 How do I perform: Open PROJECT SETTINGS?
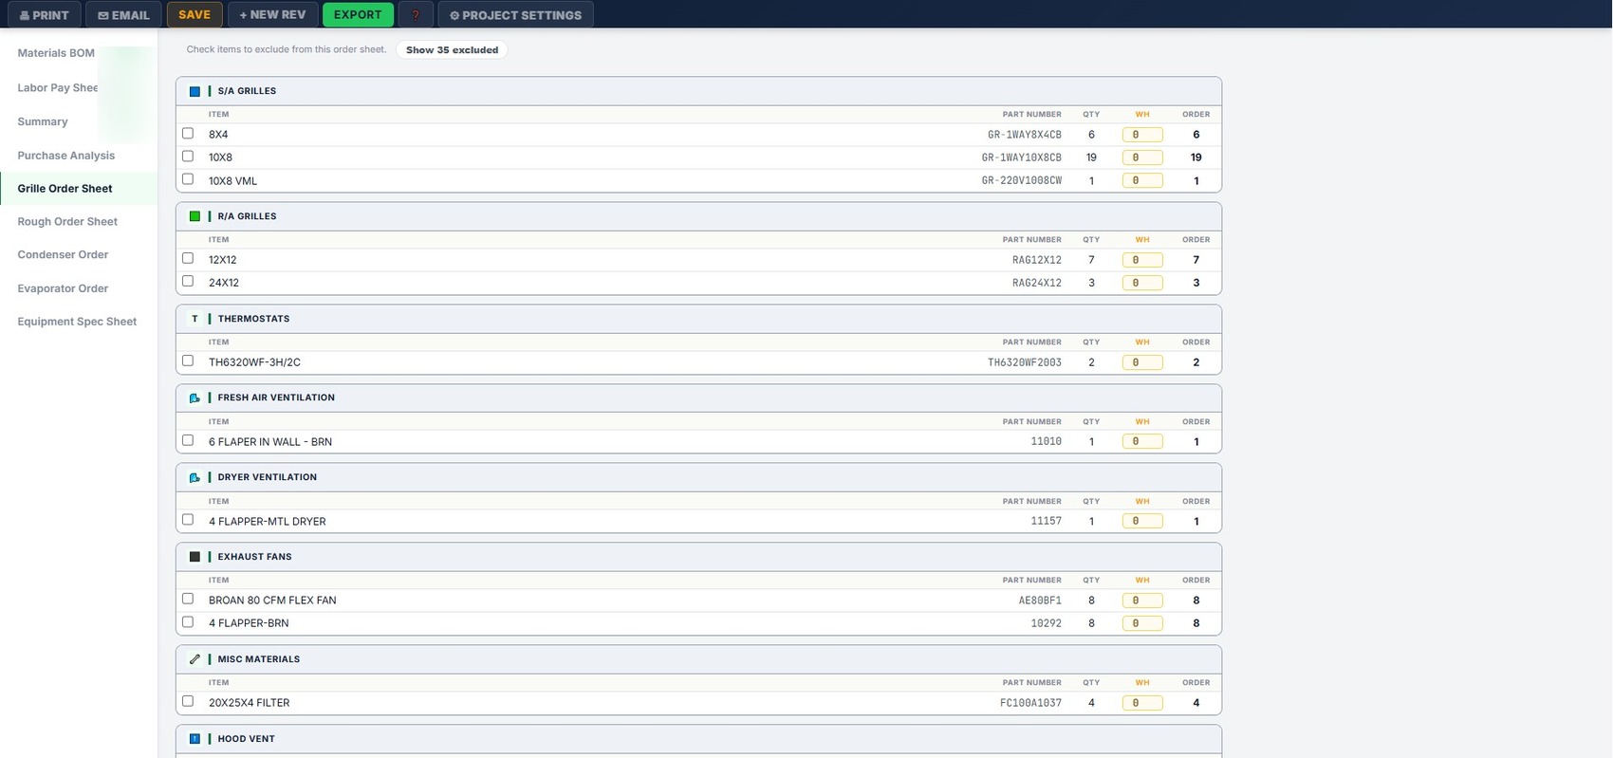[515, 15]
